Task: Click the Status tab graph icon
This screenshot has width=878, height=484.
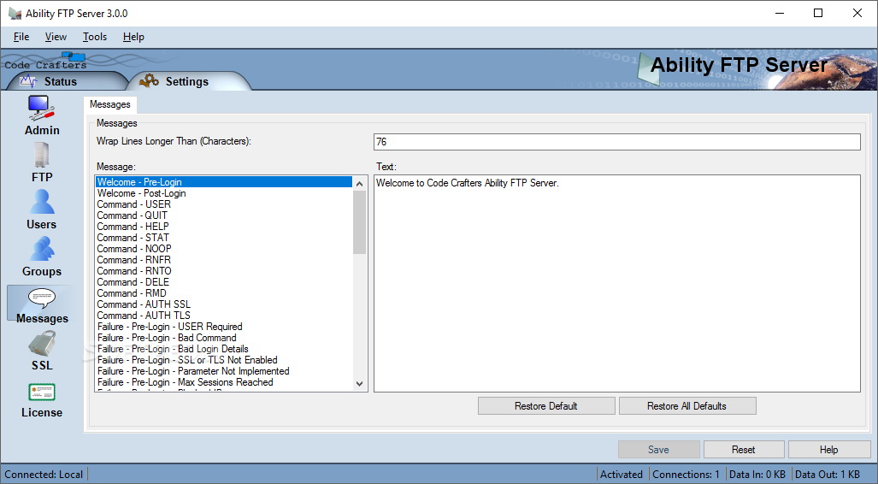Action: (28, 81)
